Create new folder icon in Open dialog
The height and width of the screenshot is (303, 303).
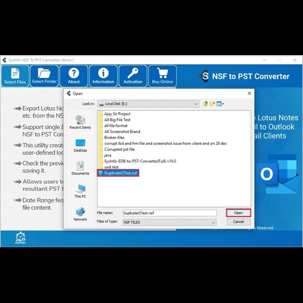[x=212, y=104]
